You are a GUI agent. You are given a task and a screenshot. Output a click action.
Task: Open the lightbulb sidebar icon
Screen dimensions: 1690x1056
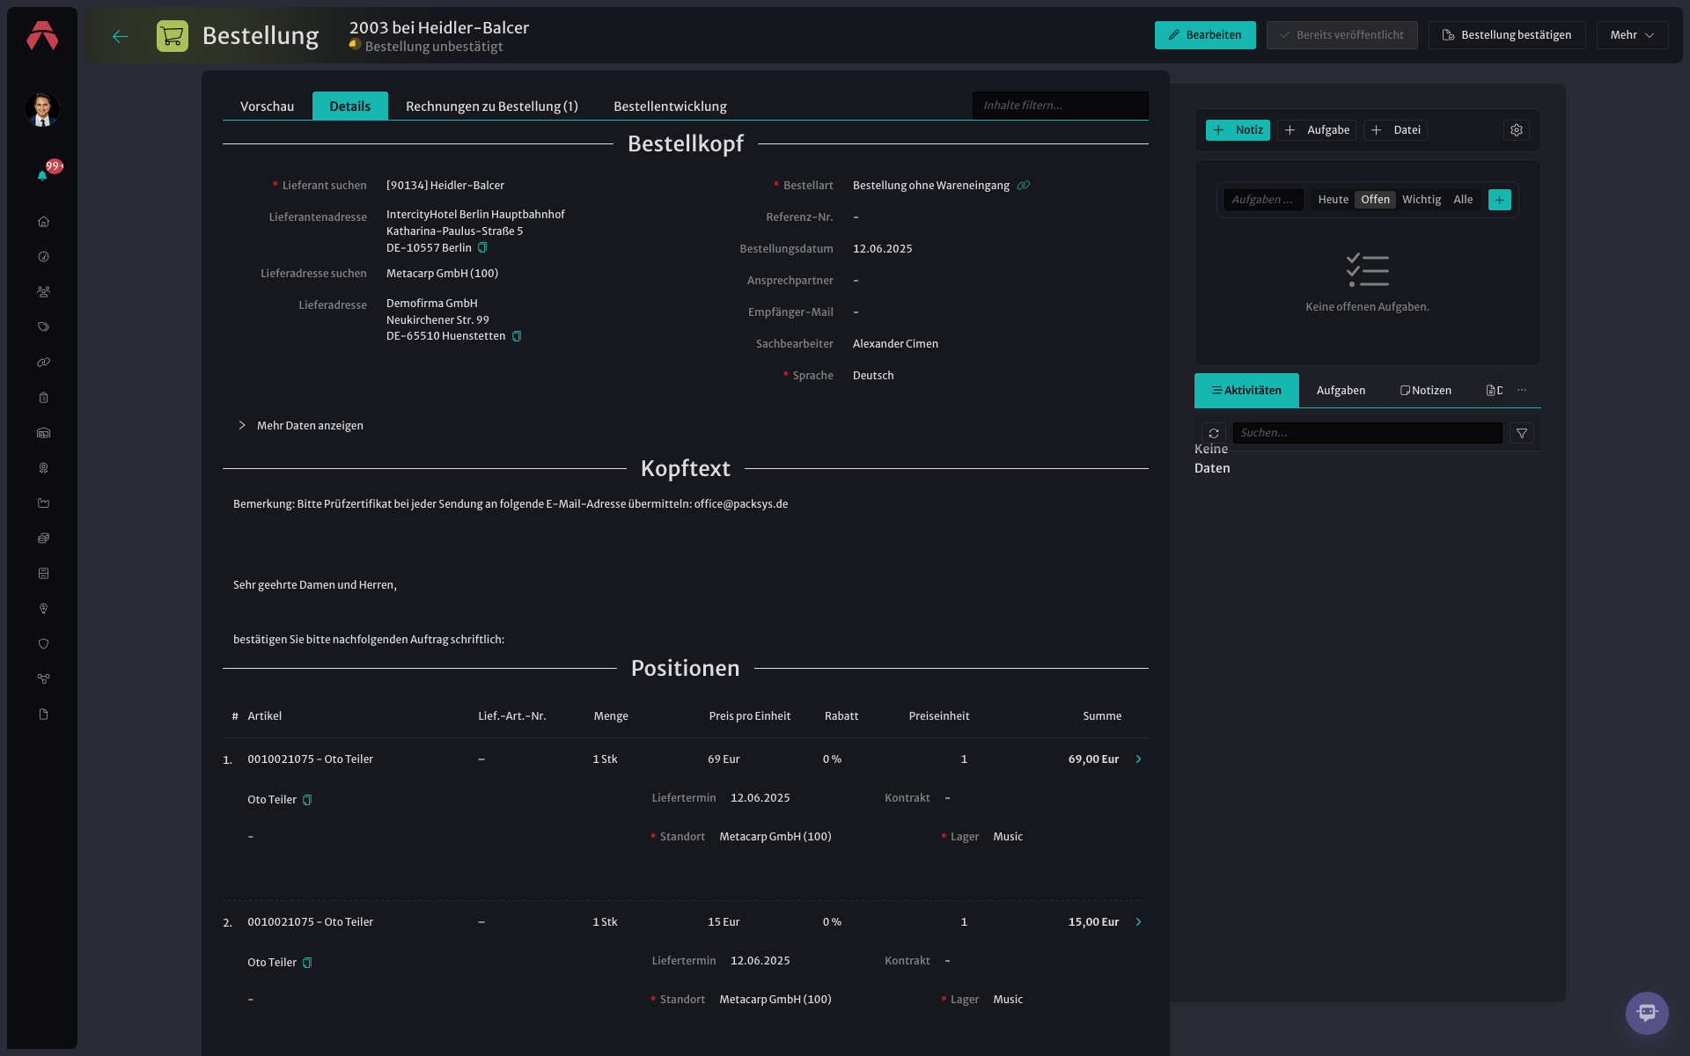click(x=43, y=609)
